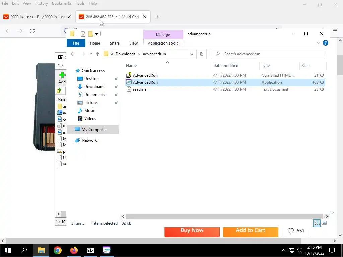The height and width of the screenshot is (257, 343).
Task: Click Add button in 7-Zip window
Action: click(x=62, y=78)
